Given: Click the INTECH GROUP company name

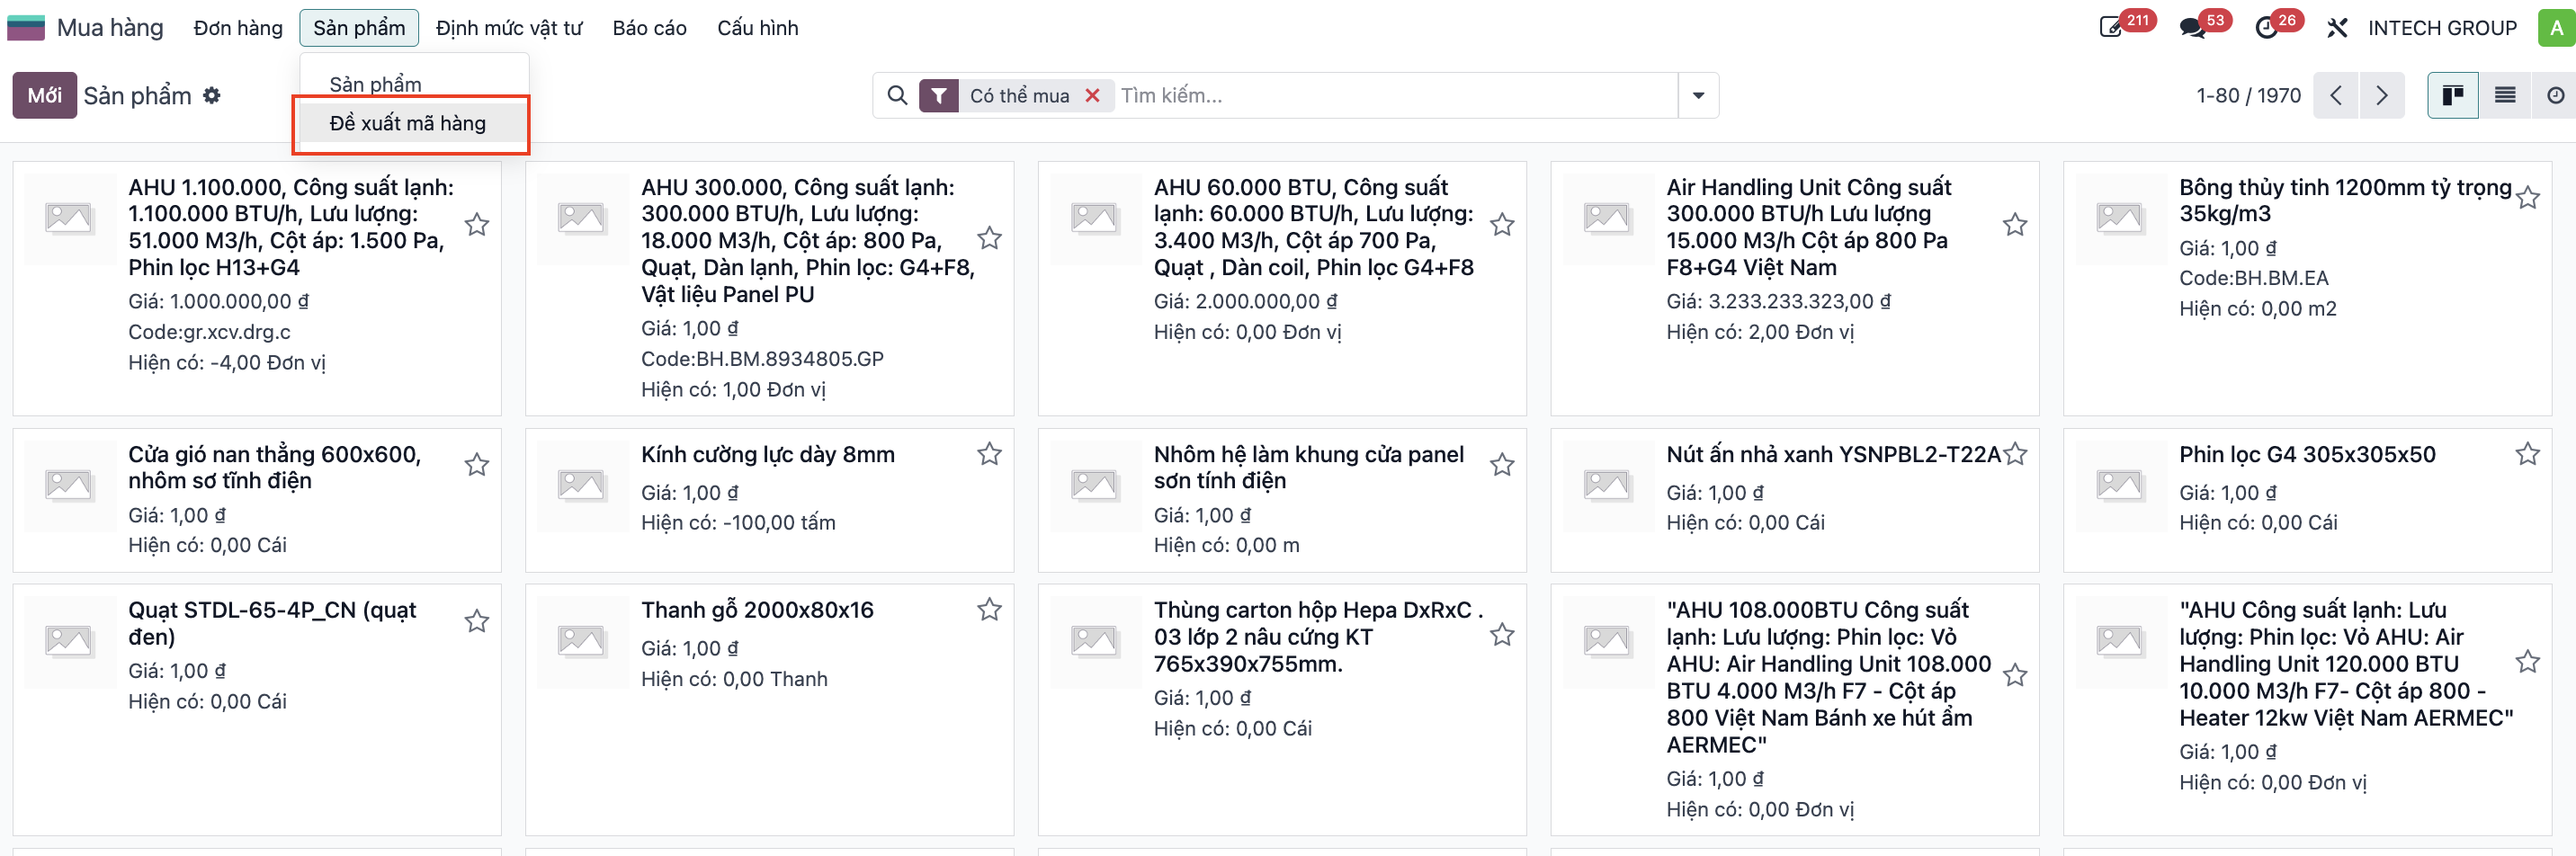Looking at the screenshot, I should [x=2441, y=28].
